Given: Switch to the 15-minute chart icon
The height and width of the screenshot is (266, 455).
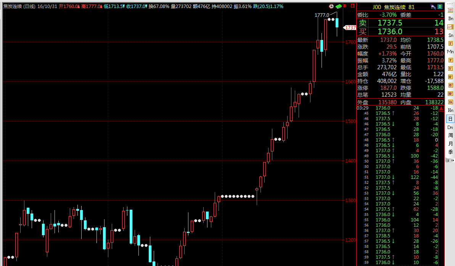Looking at the screenshot, I should point(450,85).
